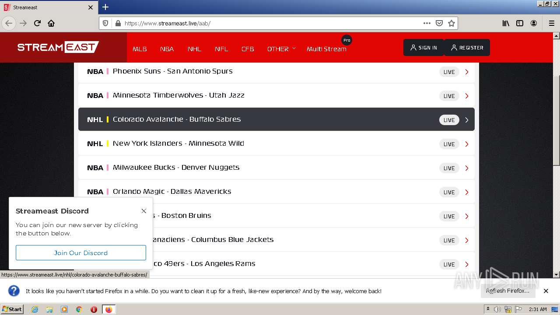Click the Firefox forward arrow button

click(x=23, y=23)
